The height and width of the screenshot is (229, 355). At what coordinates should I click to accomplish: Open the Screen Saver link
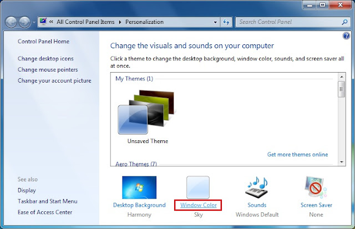pyautogui.click(x=316, y=205)
